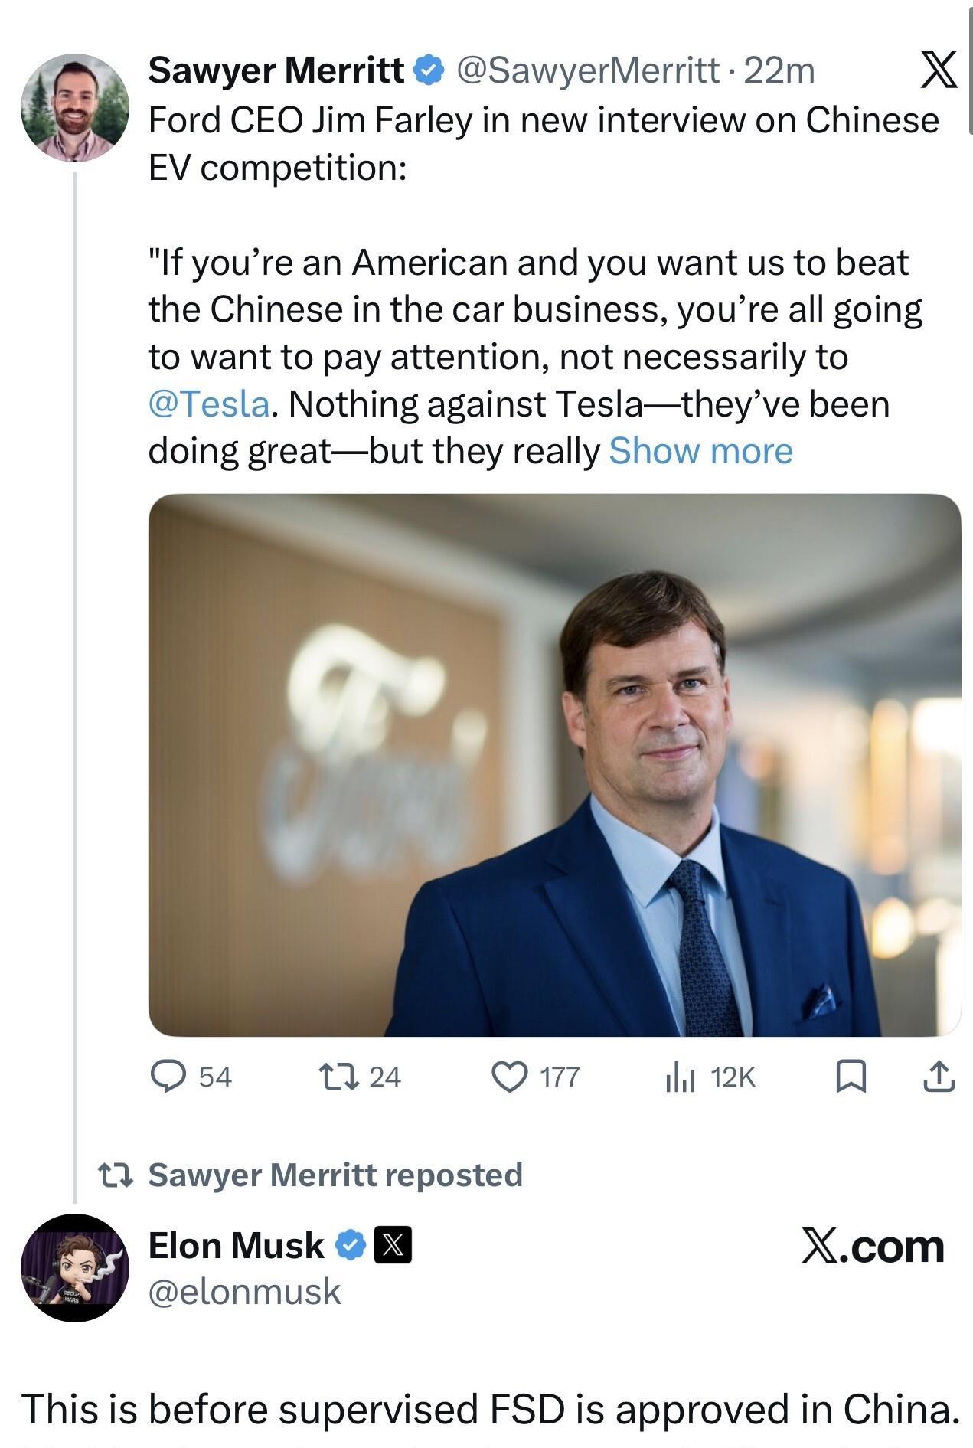Open the @Tesla mention link
The width and height of the screenshot is (973, 1448).
coord(208,404)
